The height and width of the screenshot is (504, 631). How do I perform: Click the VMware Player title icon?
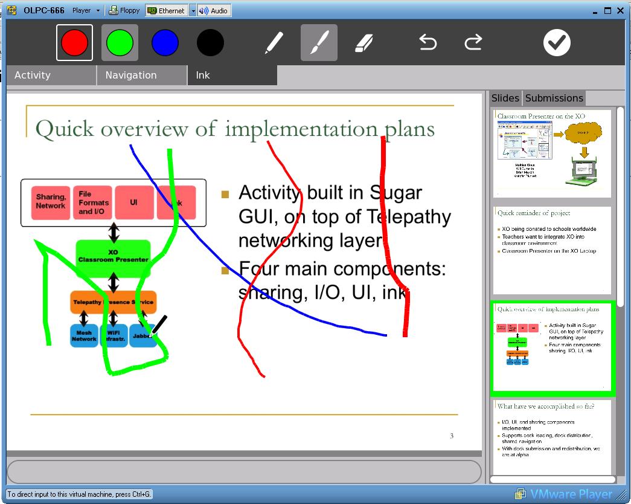(11, 10)
